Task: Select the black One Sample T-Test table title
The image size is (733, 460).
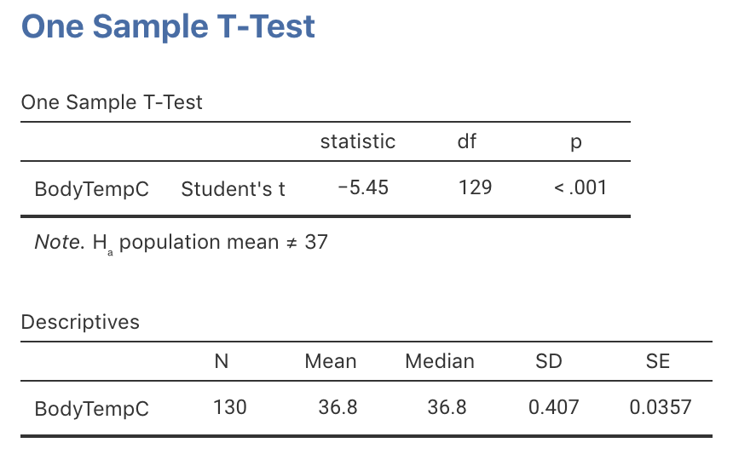Action: click(x=112, y=103)
